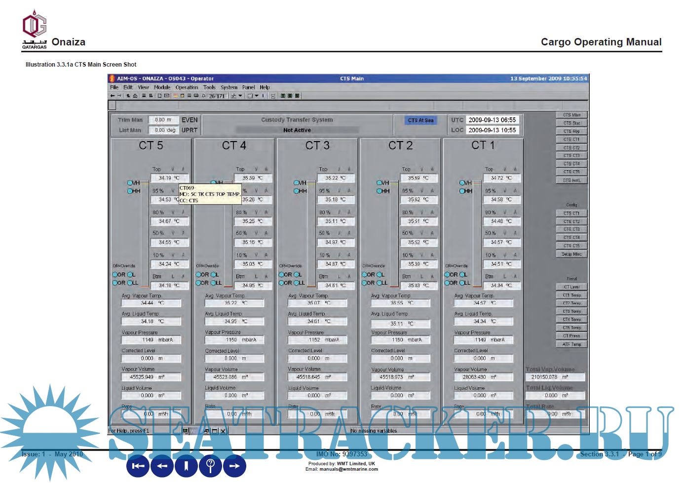Toggle CT 1 HH alarm indicator
Image resolution: width=685 pixels, height=483 pixels.
[x=462, y=191]
